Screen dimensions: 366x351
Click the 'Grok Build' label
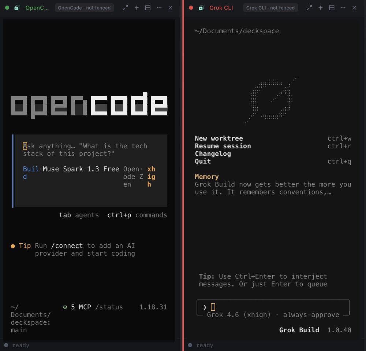pos(299,330)
